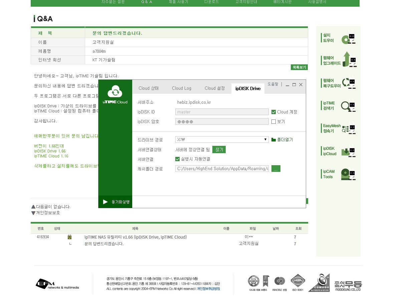Click the 무등 MOODEUNG company logo
This screenshot has width=416, height=298.
(348, 286)
